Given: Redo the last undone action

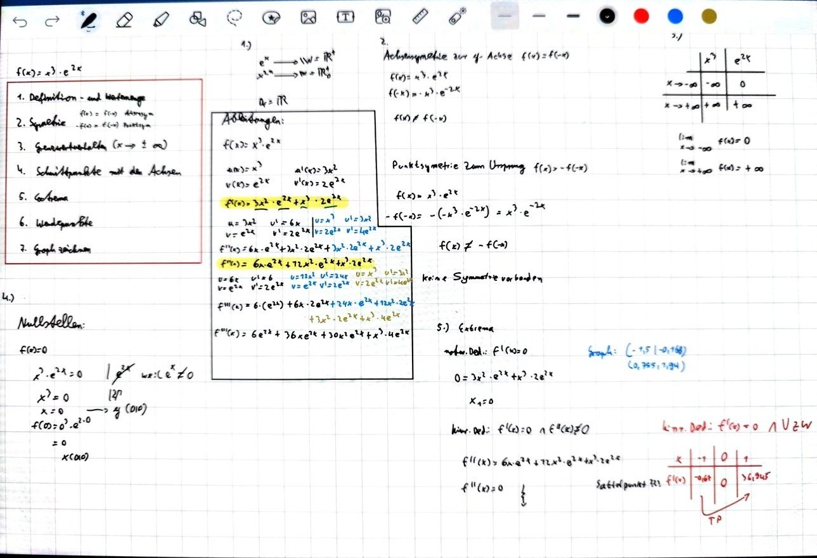Looking at the screenshot, I should (52, 21).
